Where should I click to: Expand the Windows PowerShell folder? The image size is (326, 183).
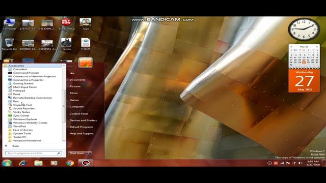click(27, 141)
